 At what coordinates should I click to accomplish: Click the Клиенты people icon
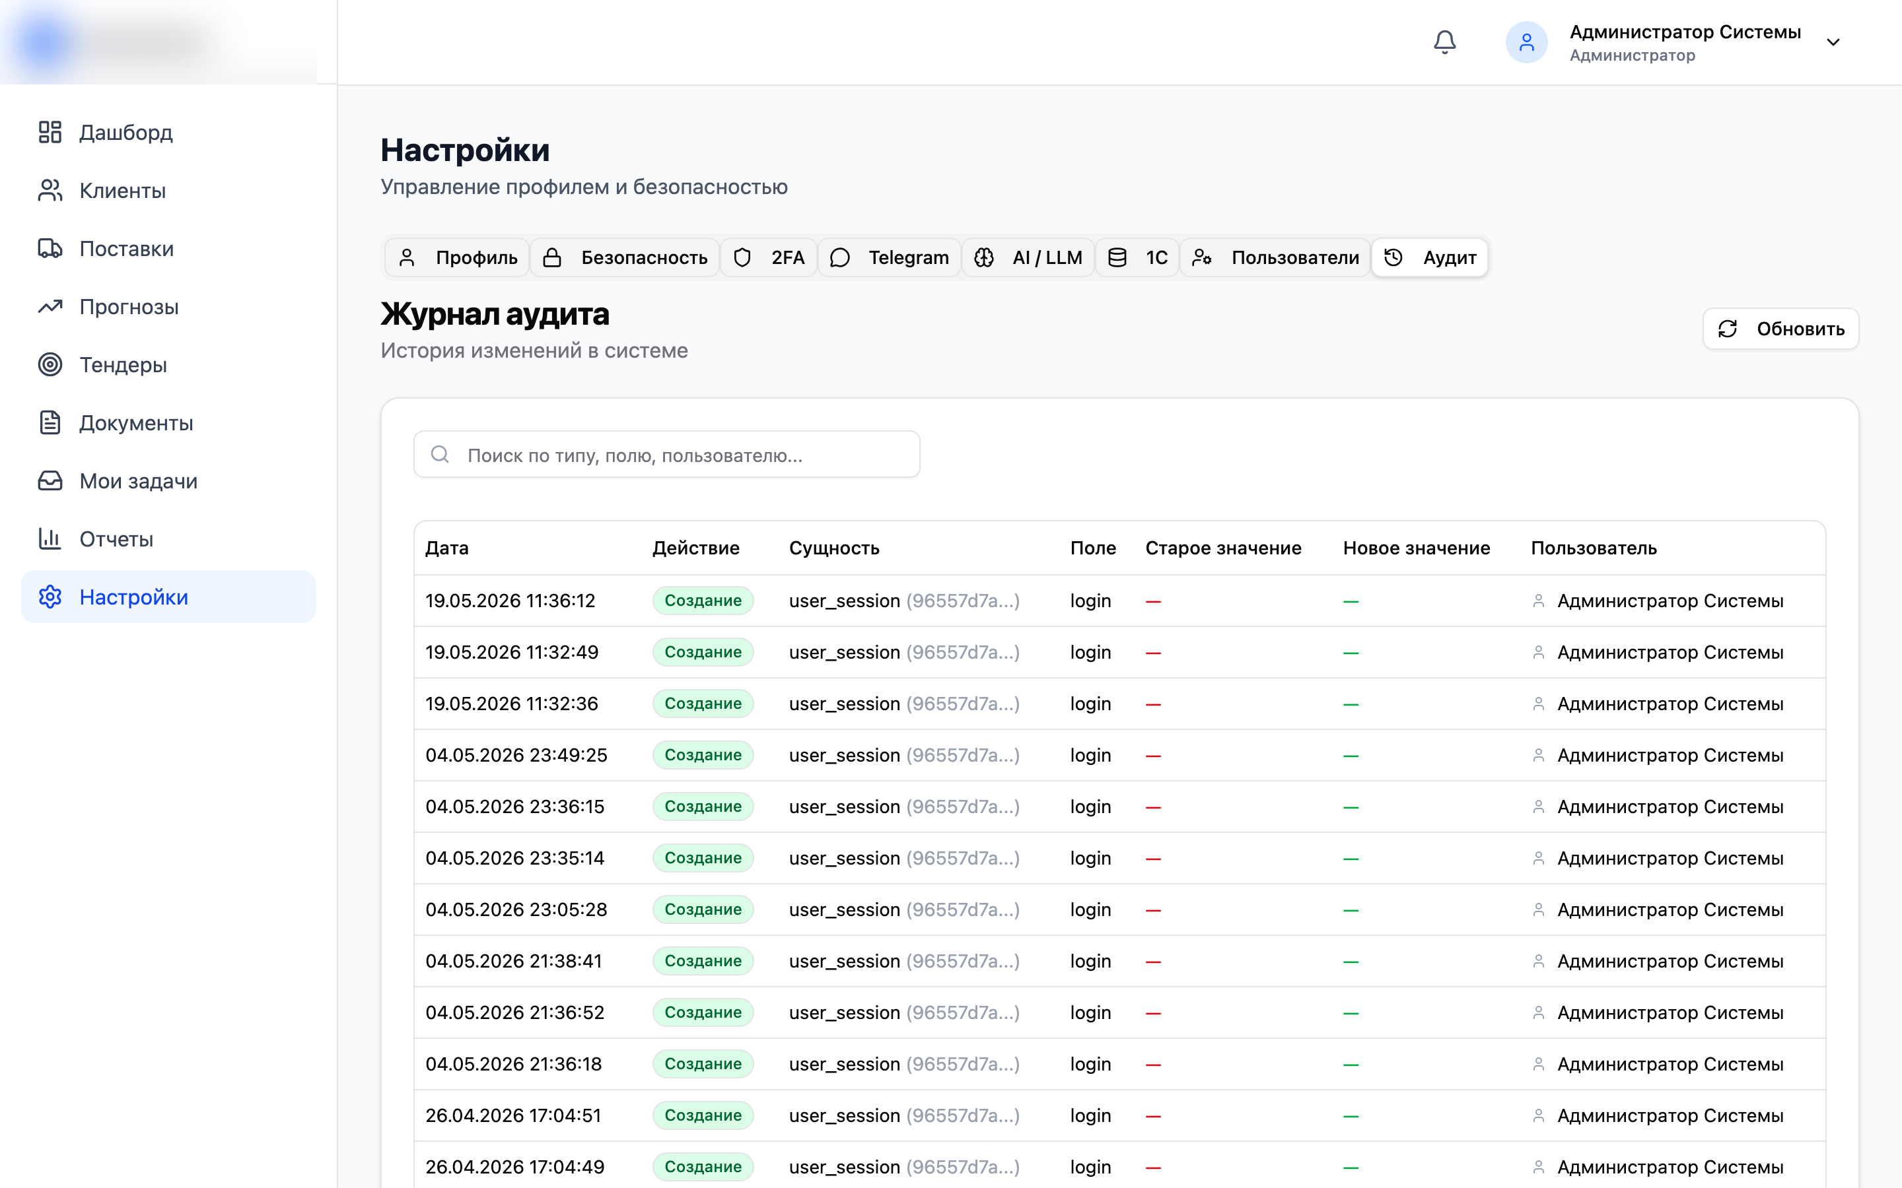50,190
